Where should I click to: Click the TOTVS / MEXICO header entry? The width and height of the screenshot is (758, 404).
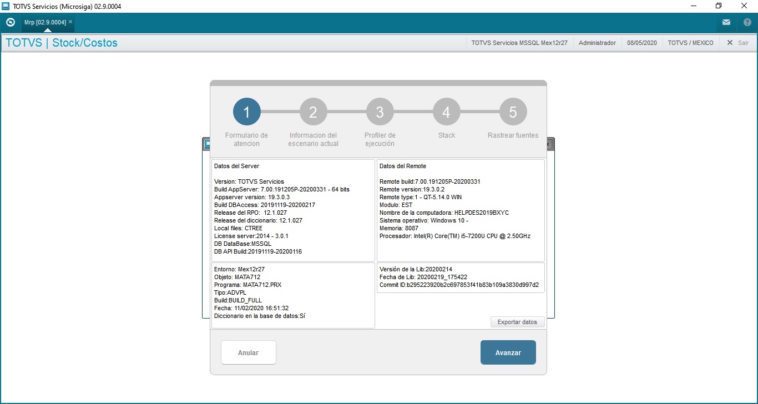point(690,43)
